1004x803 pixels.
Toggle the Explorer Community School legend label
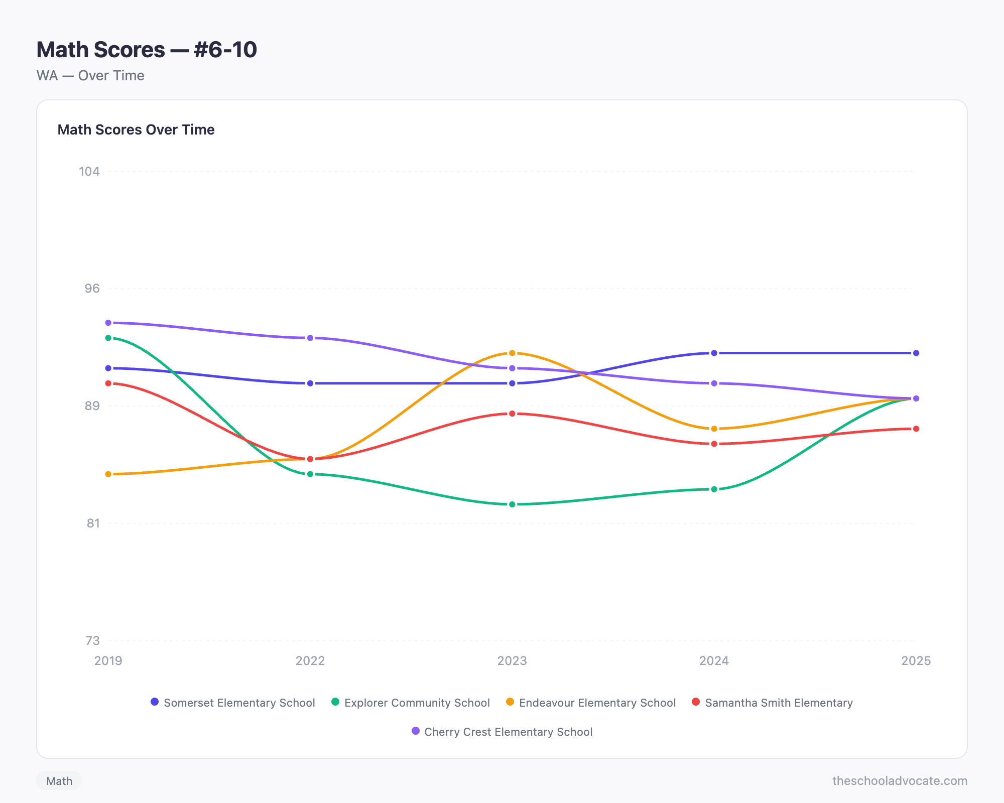click(417, 703)
